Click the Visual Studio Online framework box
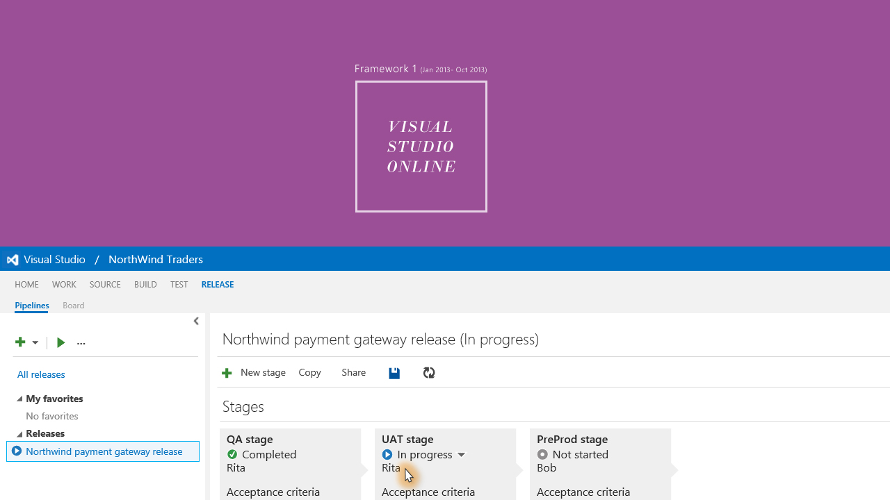 421,147
